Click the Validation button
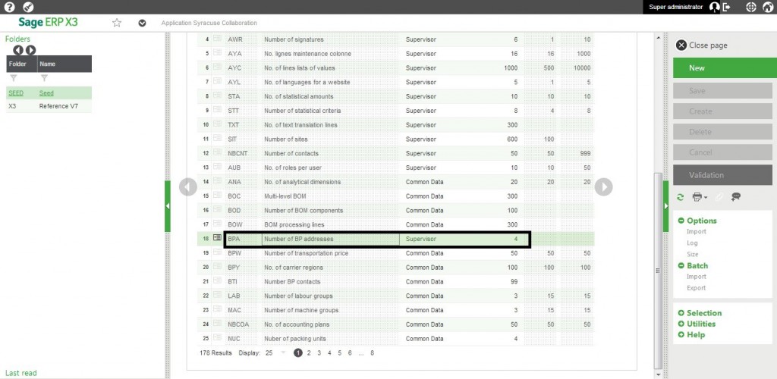Viewport: 777px width, 379px height. click(x=722, y=175)
